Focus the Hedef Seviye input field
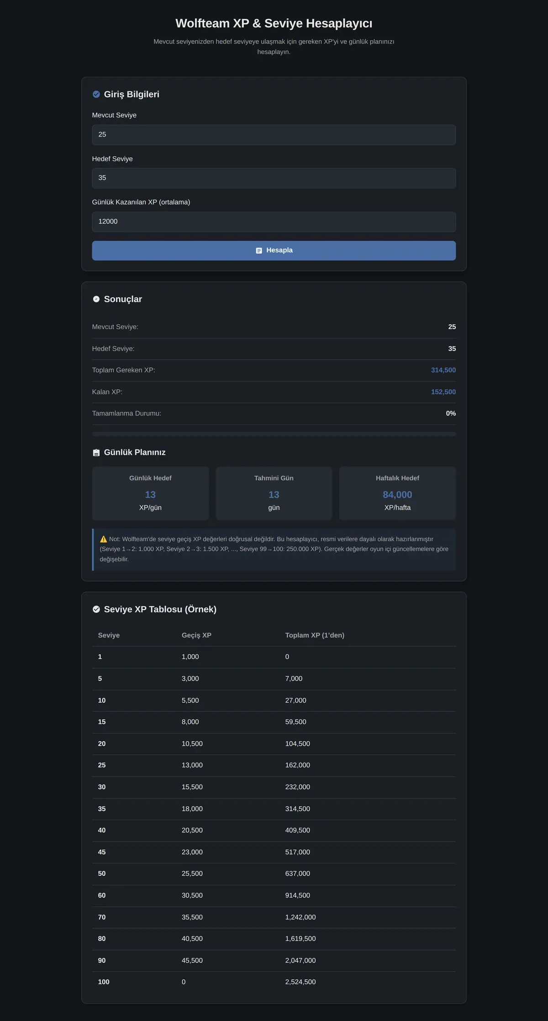The width and height of the screenshot is (548, 1021). (274, 178)
